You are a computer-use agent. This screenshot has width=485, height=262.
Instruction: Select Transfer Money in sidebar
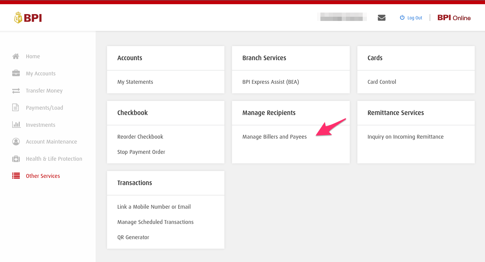44,91
